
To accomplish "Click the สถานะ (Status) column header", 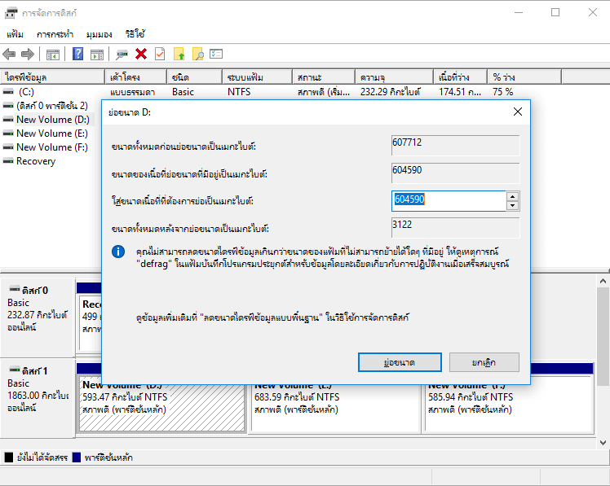I will [324, 77].
